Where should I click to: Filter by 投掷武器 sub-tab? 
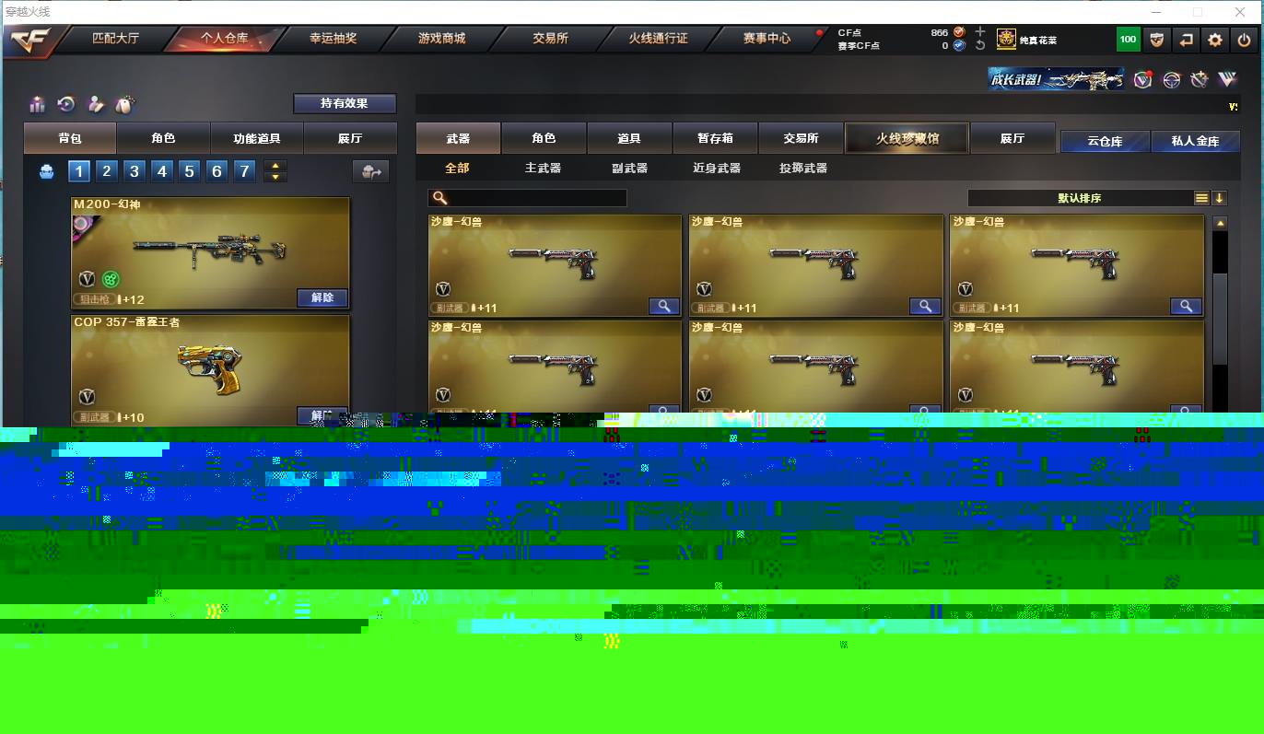803,169
